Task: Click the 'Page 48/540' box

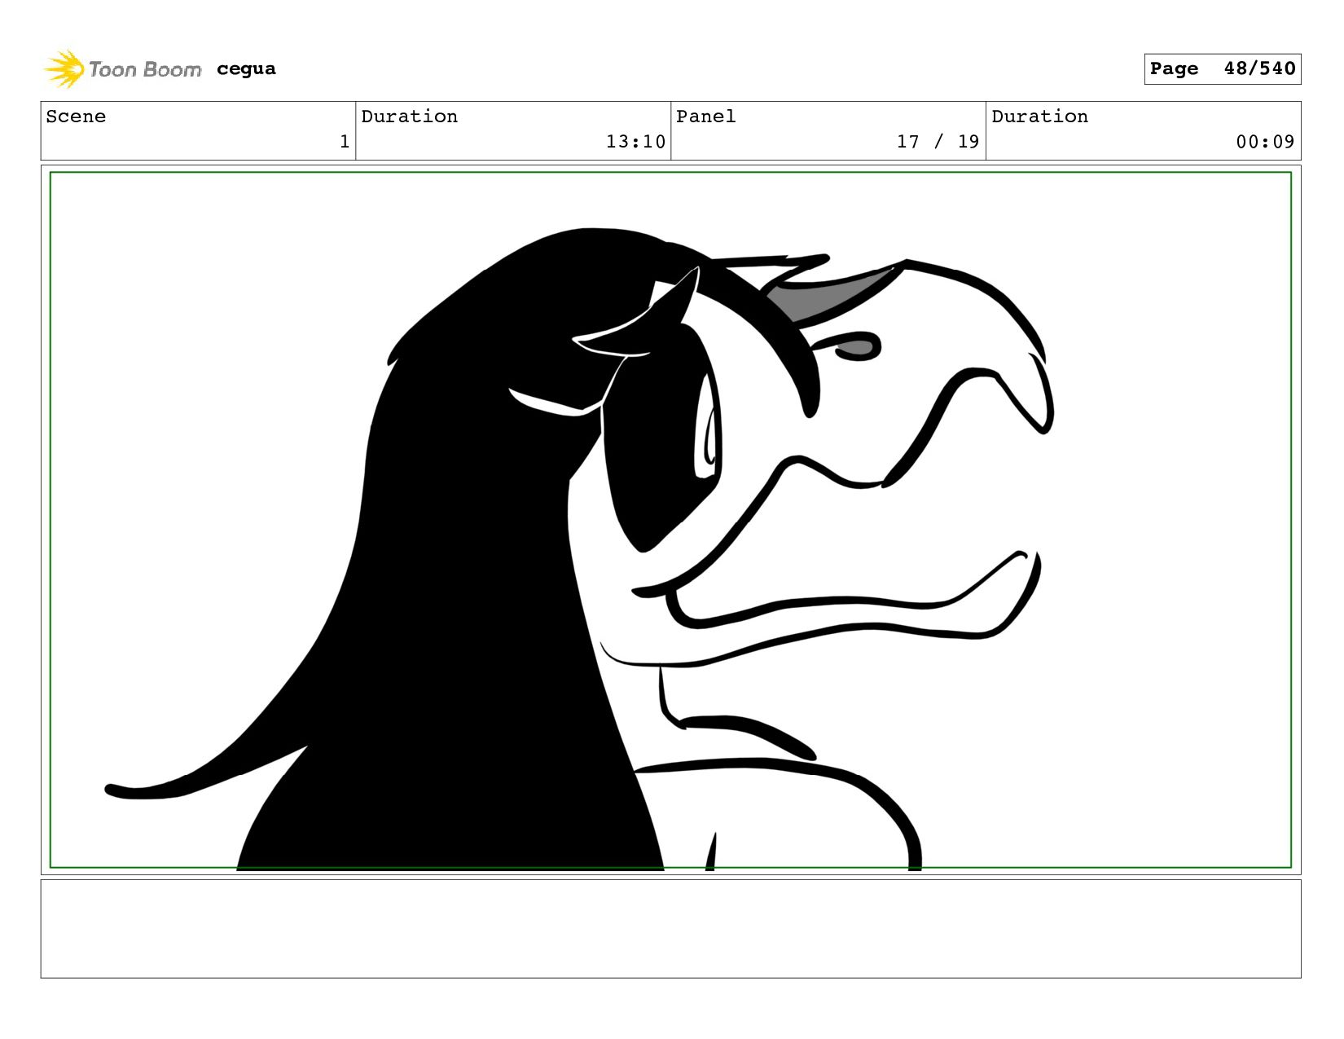Action: [x=1222, y=68]
